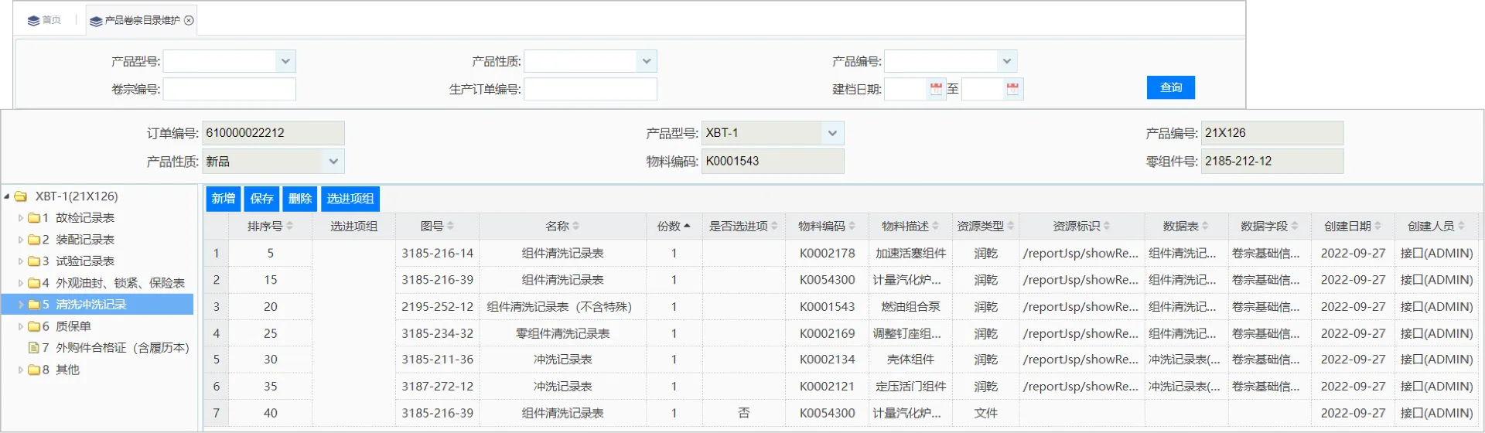Viewport: 1485px width, 433px height.
Task: Click the 3 试验记录表 folder icon
Action: (34, 261)
